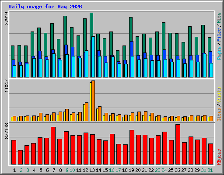Click day 2 on the x-axis
This screenshot has height=175, width=224.
(x=21, y=170)
